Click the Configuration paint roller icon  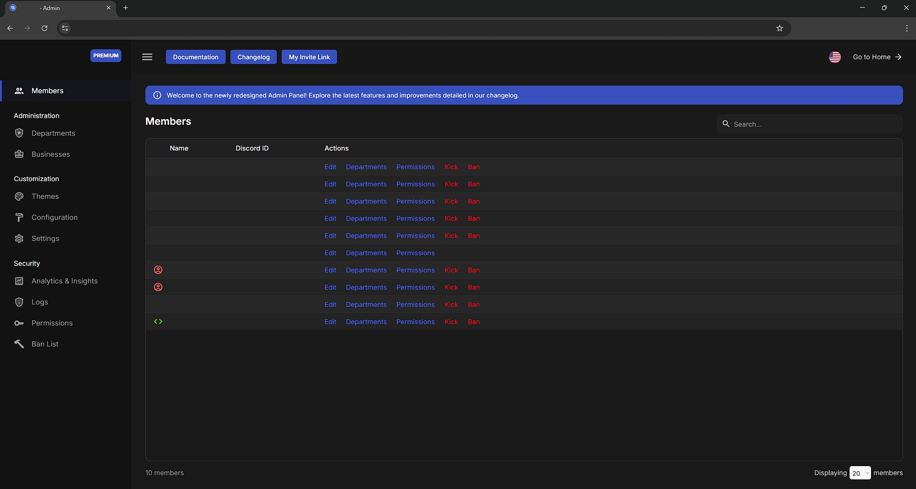pos(19,217)
